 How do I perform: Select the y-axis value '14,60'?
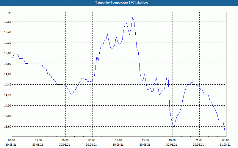pyautogui.click(x=8, y=74)
